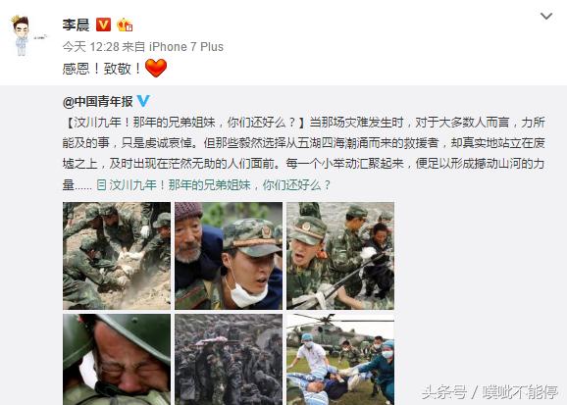Viewport: 567px width, 405px height.
Task: Open the @中国青年报 account link
Action: pyautogui.click(x=98, y=102)
